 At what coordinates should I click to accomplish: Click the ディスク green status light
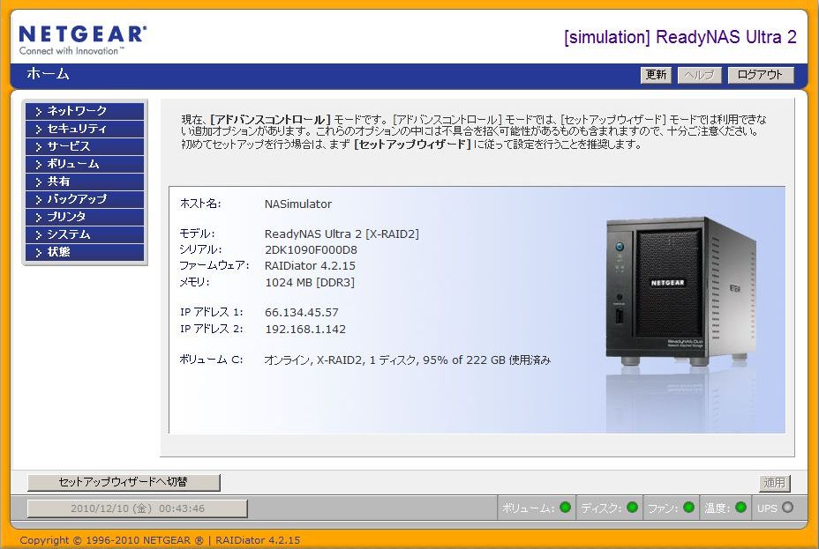(x=632, y=507)
